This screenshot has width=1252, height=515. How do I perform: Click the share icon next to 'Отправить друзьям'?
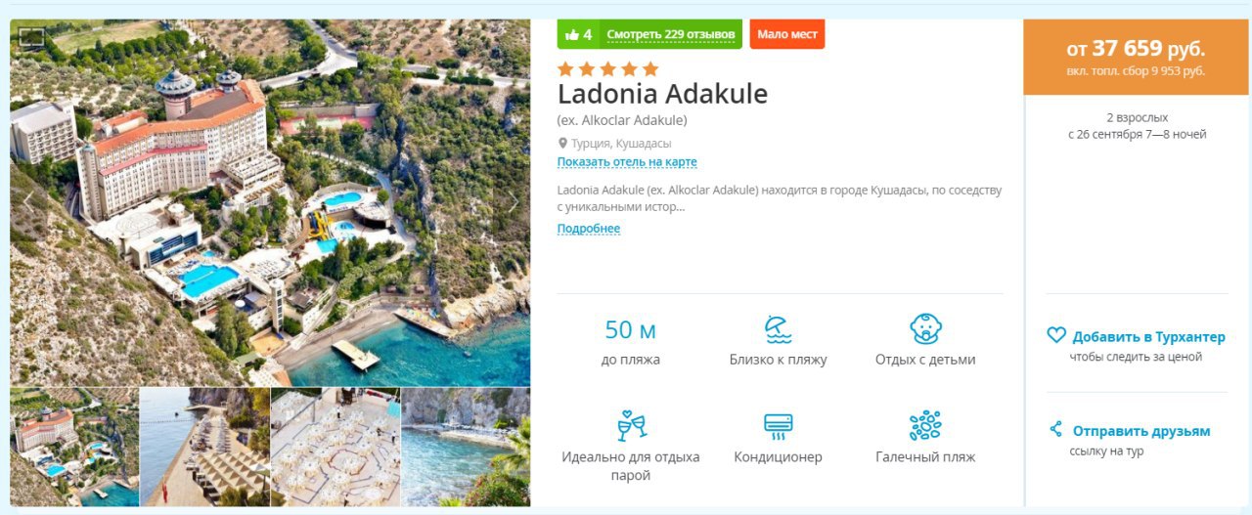1055,429
